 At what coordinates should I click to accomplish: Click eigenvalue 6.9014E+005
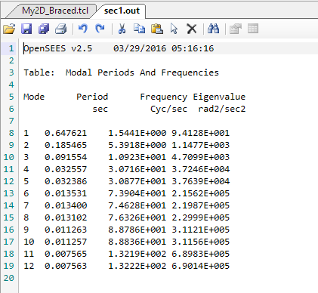point(201,266)
